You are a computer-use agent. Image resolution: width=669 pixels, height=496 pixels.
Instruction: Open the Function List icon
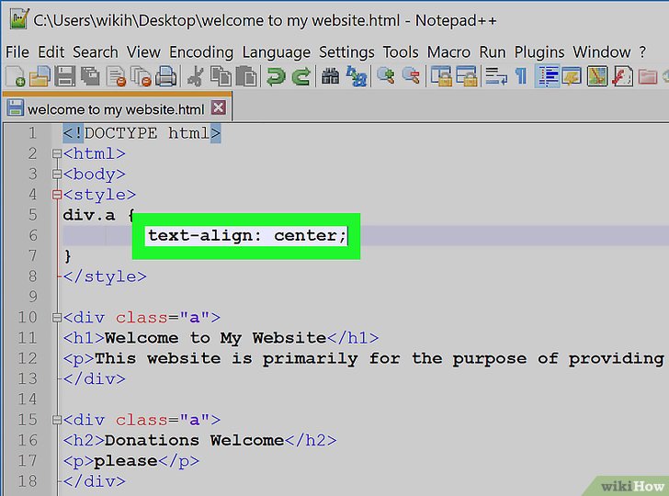622,77
